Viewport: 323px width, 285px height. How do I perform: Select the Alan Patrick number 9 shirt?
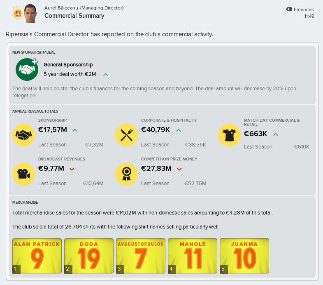click(x=37, y=256)
